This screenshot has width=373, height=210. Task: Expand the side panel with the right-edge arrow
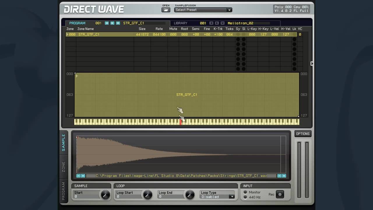pyautogui.click(x=312, y=63)
